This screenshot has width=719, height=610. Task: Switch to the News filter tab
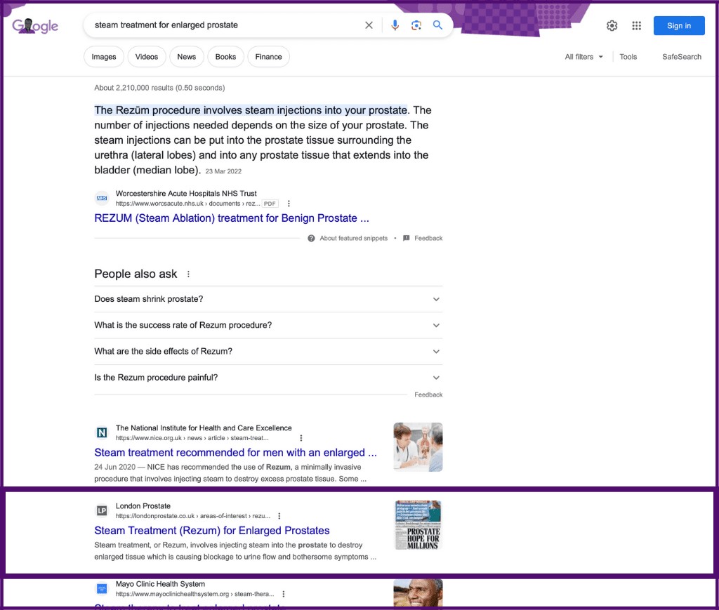(x=187, y=57)
